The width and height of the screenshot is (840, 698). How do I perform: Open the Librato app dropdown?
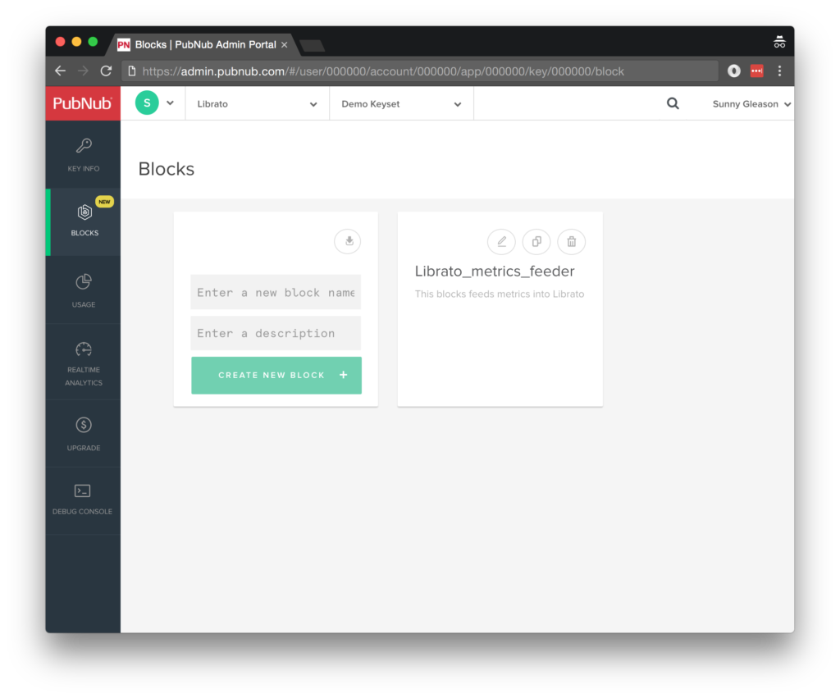pos(256,103)
